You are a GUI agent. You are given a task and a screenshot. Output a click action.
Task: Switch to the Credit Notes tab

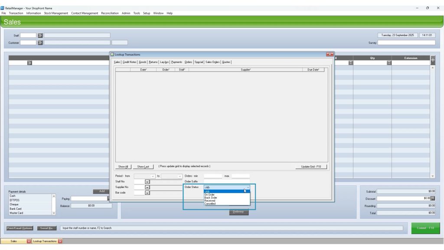click(x=129, y=62)
